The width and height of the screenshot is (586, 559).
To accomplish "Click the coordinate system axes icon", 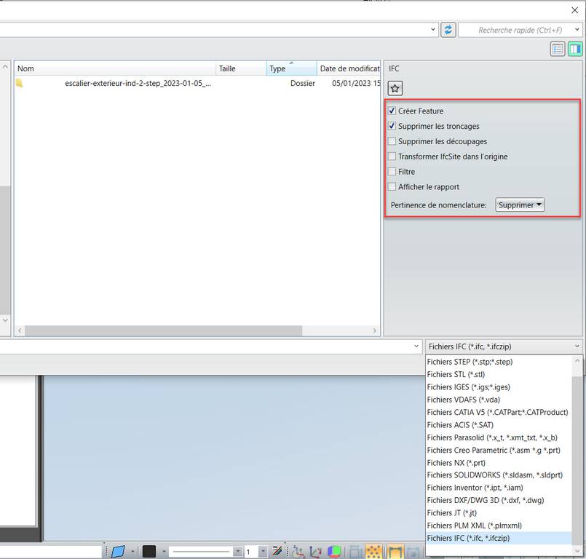I will [298, 552].
